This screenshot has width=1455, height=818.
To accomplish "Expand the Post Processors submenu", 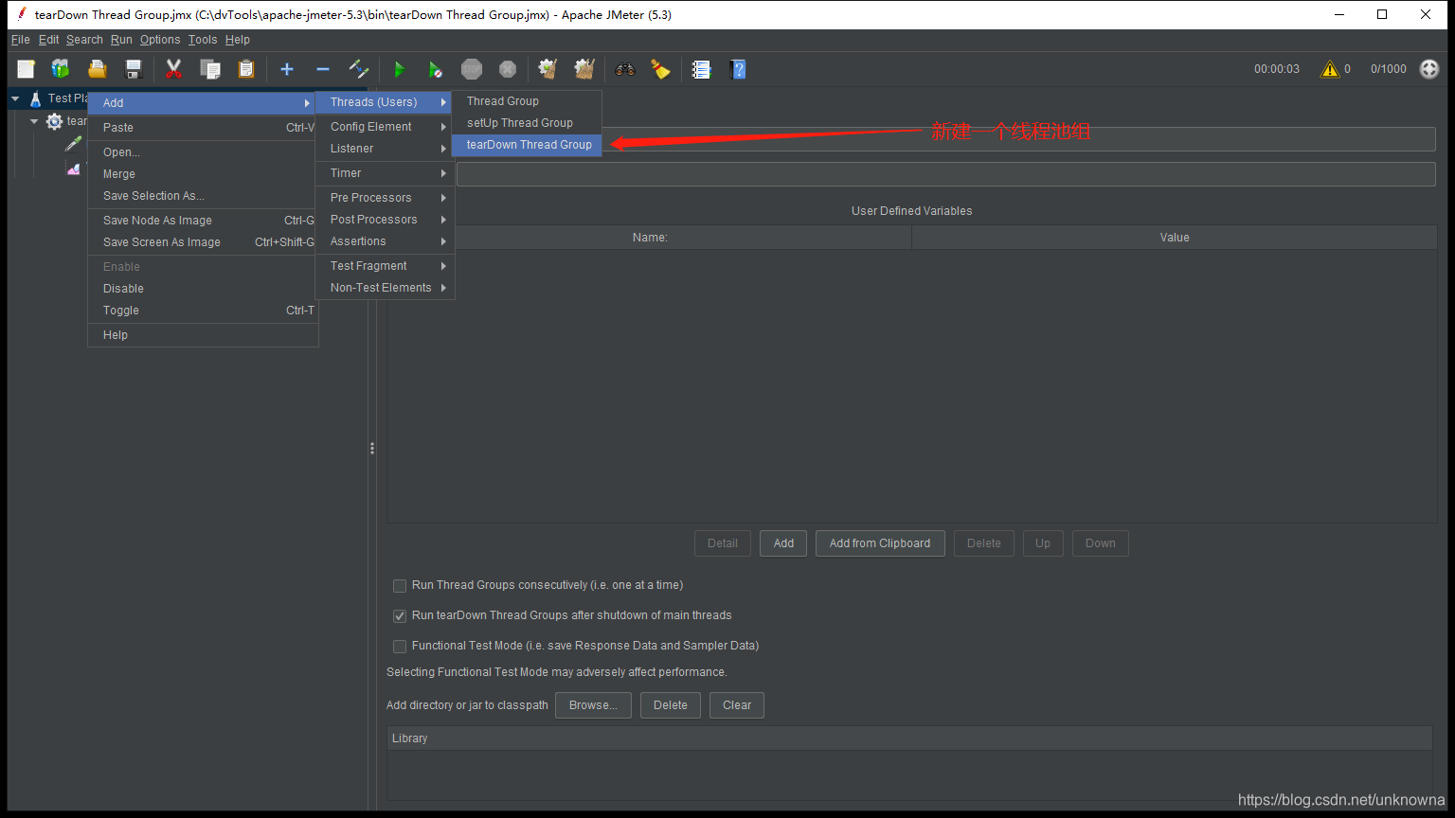I will pos(386,220).
